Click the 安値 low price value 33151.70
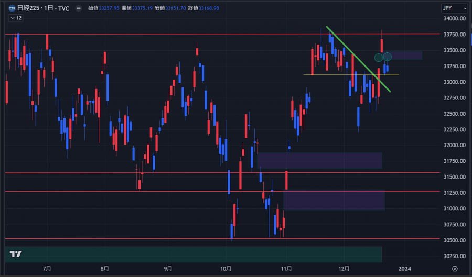The image size is (472, 277). 176,8
